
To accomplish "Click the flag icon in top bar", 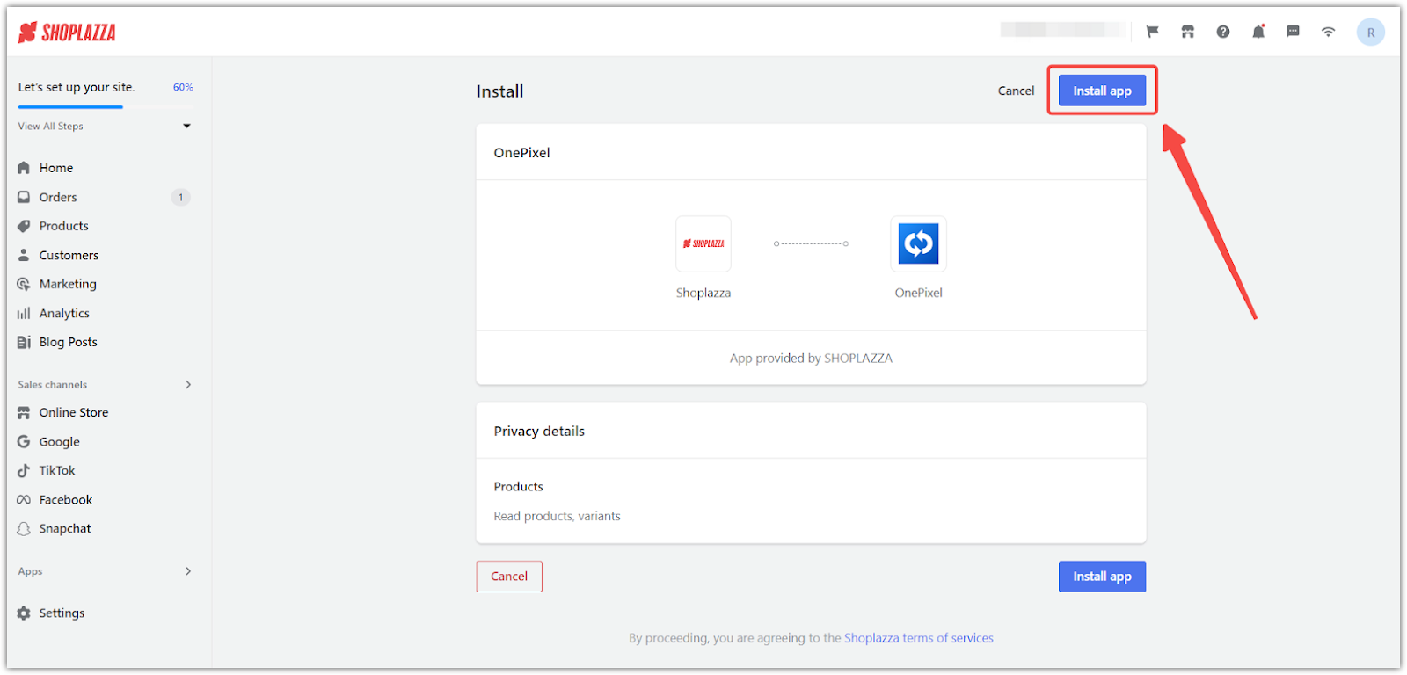I will click(x=1152, y=32).
